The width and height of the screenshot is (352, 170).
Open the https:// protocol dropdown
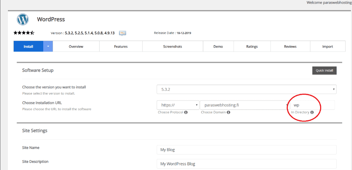pos(178,105)
